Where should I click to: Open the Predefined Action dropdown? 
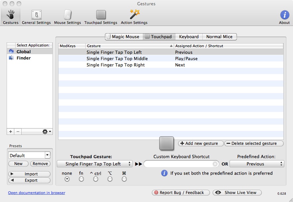pyautogui.click(x=257, y=164)
